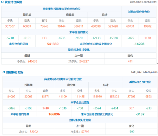The height and width of the screenshot is (136, 158).
Task: Select the gold latest net long 246638
Action: click(32, 61)
